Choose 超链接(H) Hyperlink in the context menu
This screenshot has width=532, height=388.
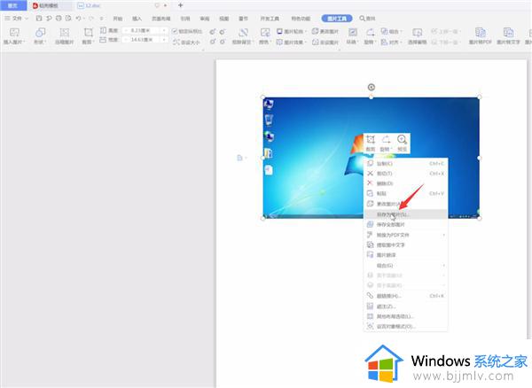pyautogui.click(x=406, y=296)
